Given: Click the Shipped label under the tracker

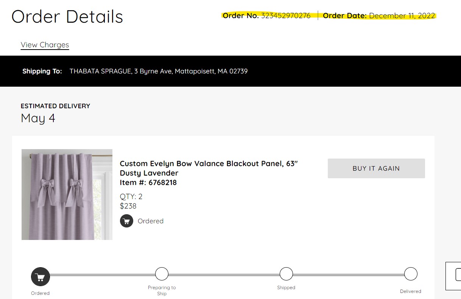Looking at the screenshot, I should point(286,287).
